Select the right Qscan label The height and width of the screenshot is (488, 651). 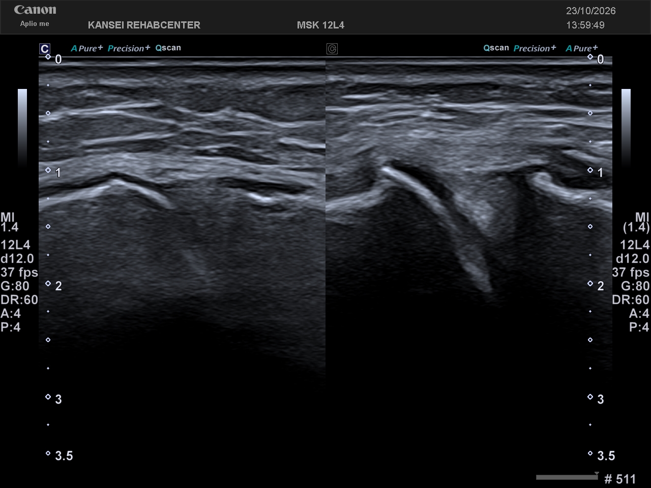click(496, 48)
